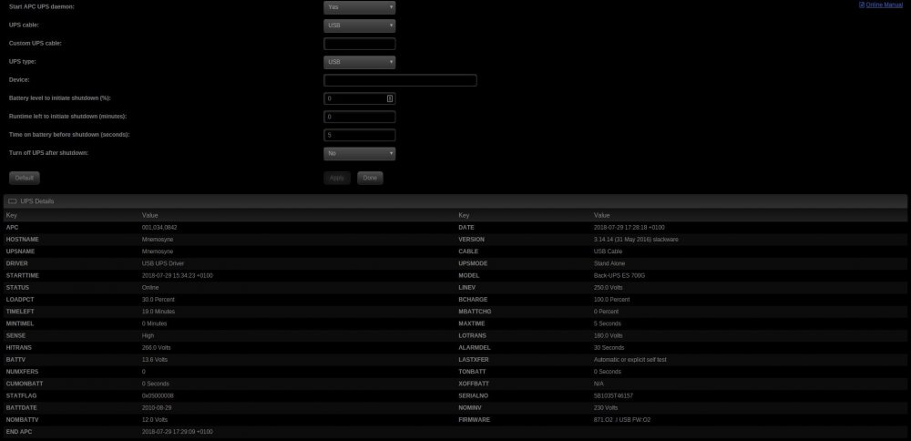
Task: Select the LOTRANS value 180.0 Volts
Action: point(609,336)
